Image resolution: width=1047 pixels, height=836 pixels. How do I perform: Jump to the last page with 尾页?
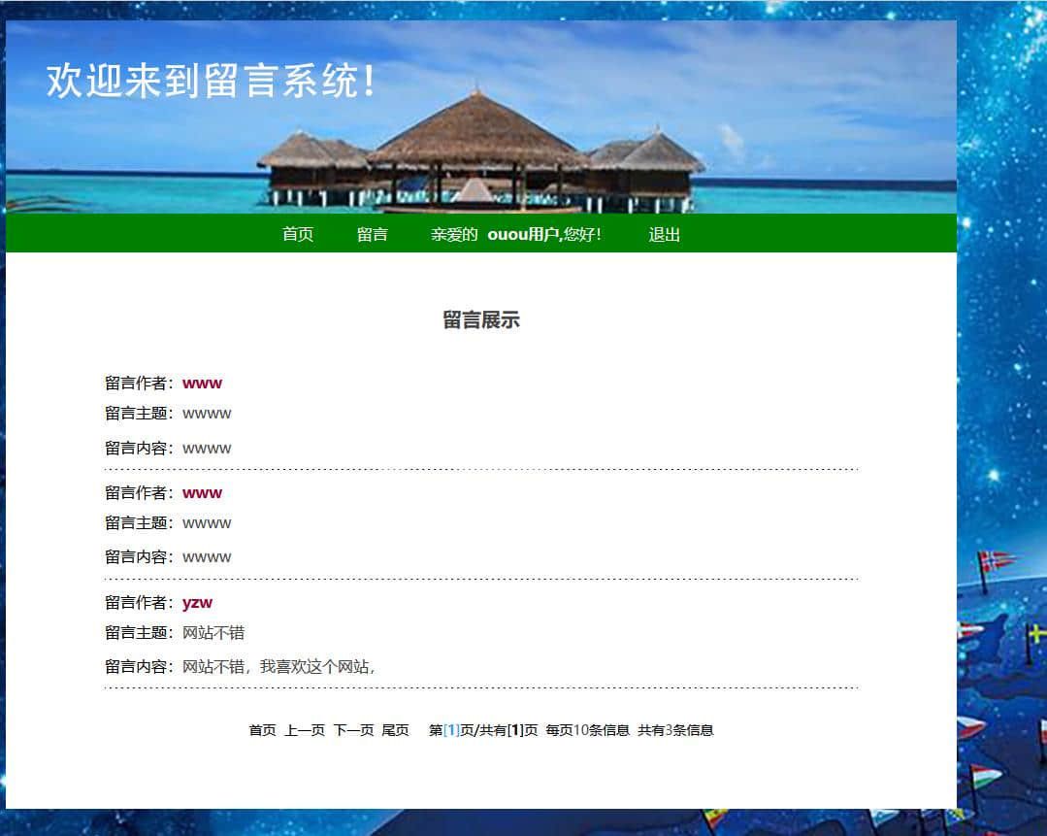[395, 730]
